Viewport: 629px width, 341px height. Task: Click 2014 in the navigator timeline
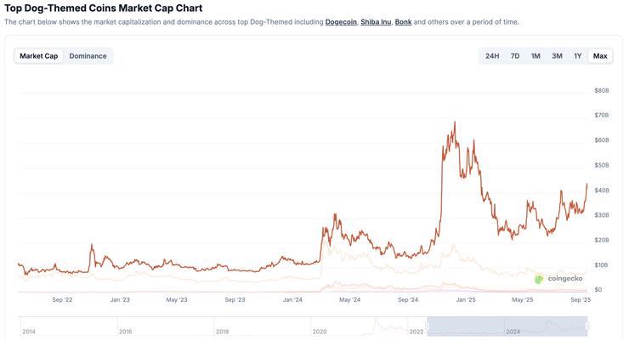[29, 332]
